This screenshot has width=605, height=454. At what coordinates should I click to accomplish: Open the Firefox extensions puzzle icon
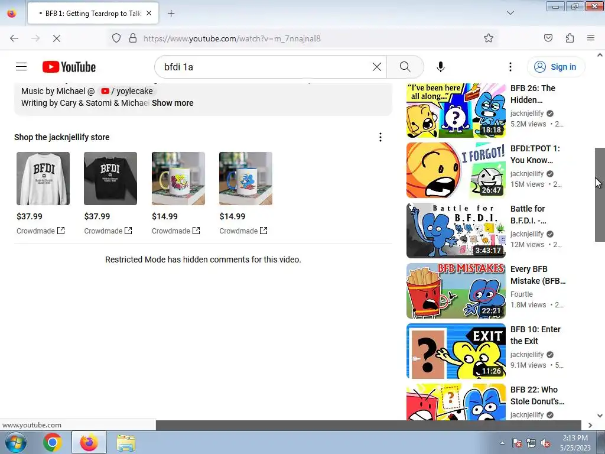570,38
